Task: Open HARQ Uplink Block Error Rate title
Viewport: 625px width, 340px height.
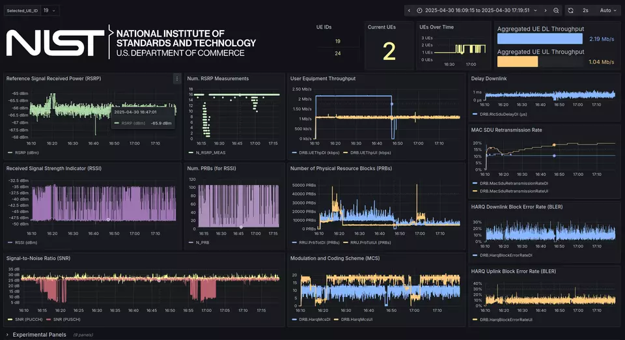Action: click(x=514, y=272)
